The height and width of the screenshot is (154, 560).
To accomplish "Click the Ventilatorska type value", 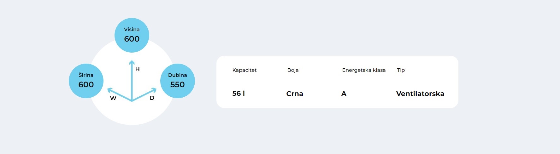I will point(420,94).
